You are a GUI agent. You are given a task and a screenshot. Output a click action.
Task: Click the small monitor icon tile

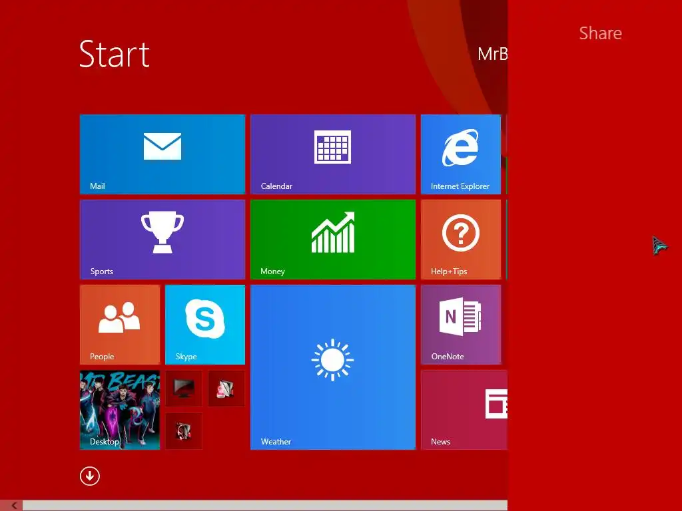pyautogui.click(x=184, y=389)
